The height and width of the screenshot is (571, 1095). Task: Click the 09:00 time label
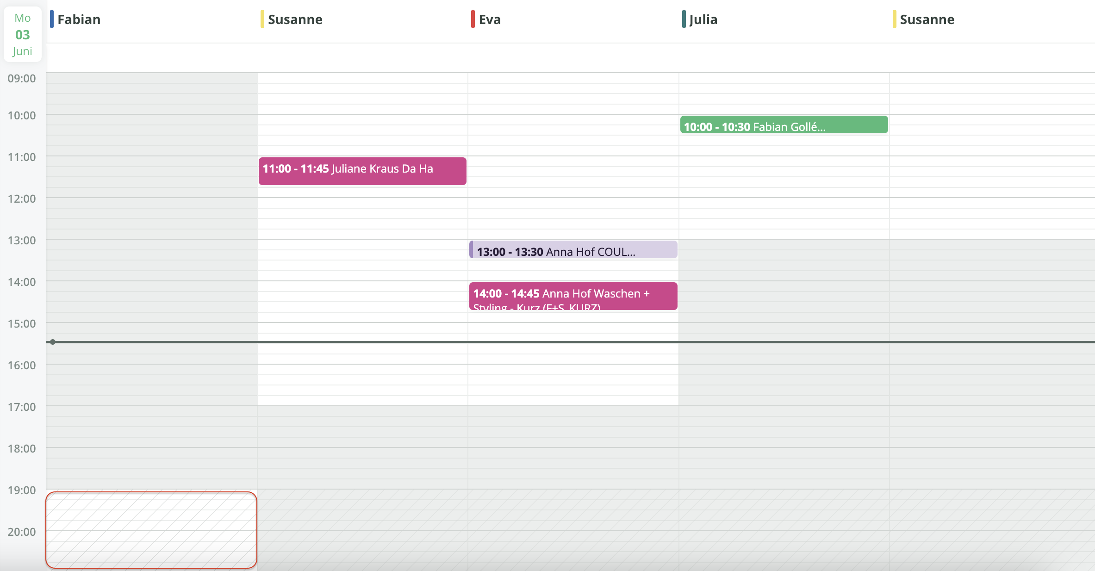(x=22, y=79)
